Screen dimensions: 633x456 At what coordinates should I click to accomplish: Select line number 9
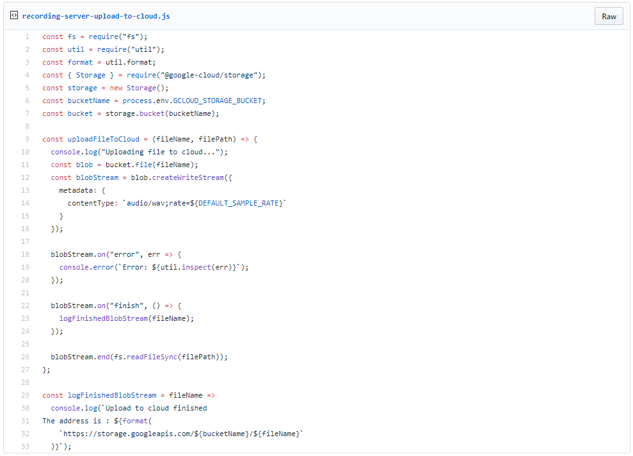point(28,139)
